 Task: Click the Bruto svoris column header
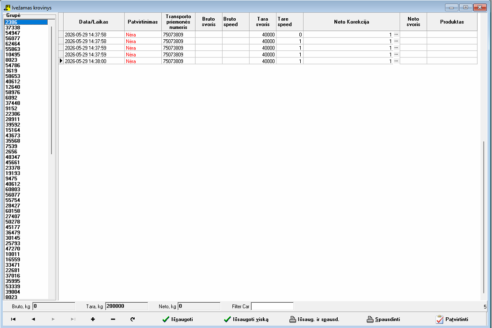tap(209, 22)
